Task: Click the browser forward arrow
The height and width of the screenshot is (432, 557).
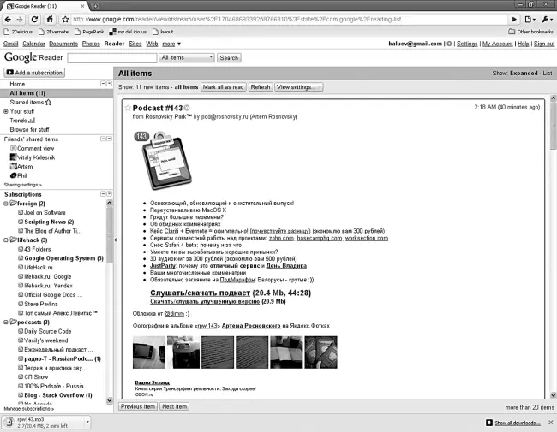Action: click(x=20, y=19)
